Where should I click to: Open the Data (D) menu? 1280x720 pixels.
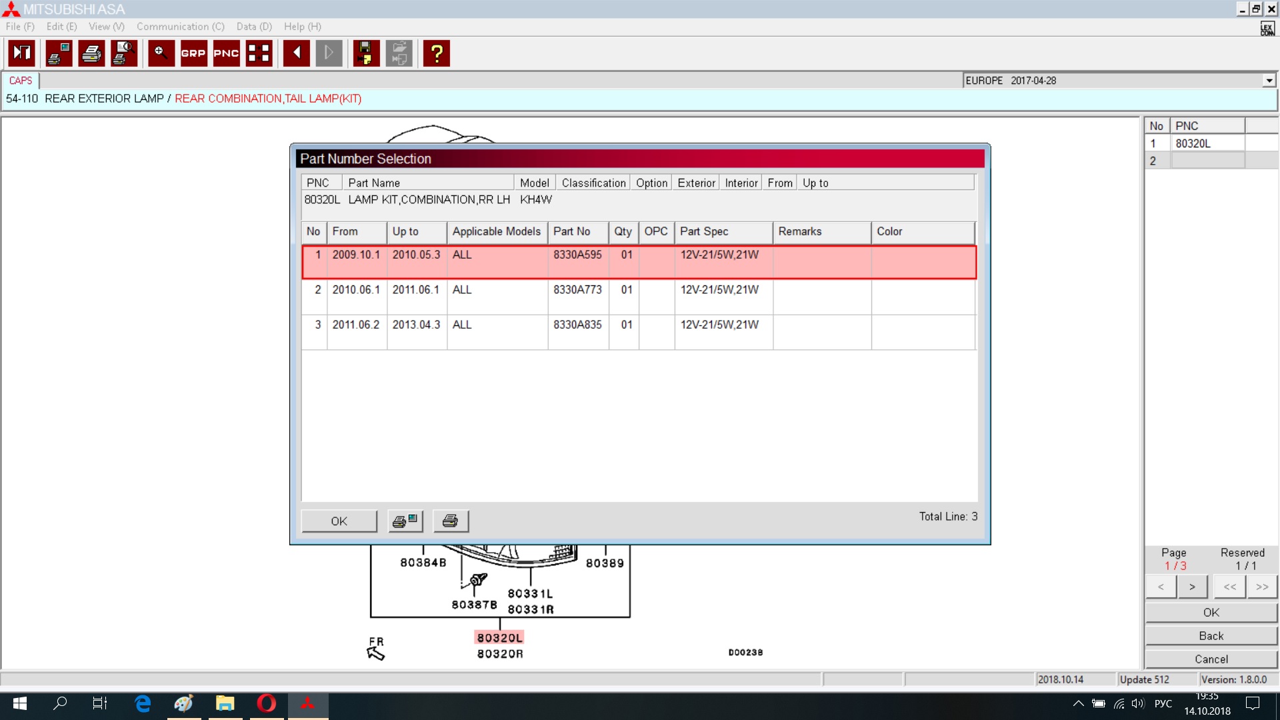[254, 27]
